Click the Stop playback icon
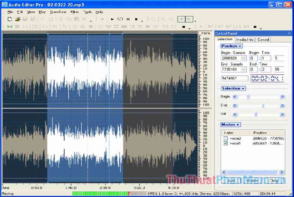 click(136, 19)
